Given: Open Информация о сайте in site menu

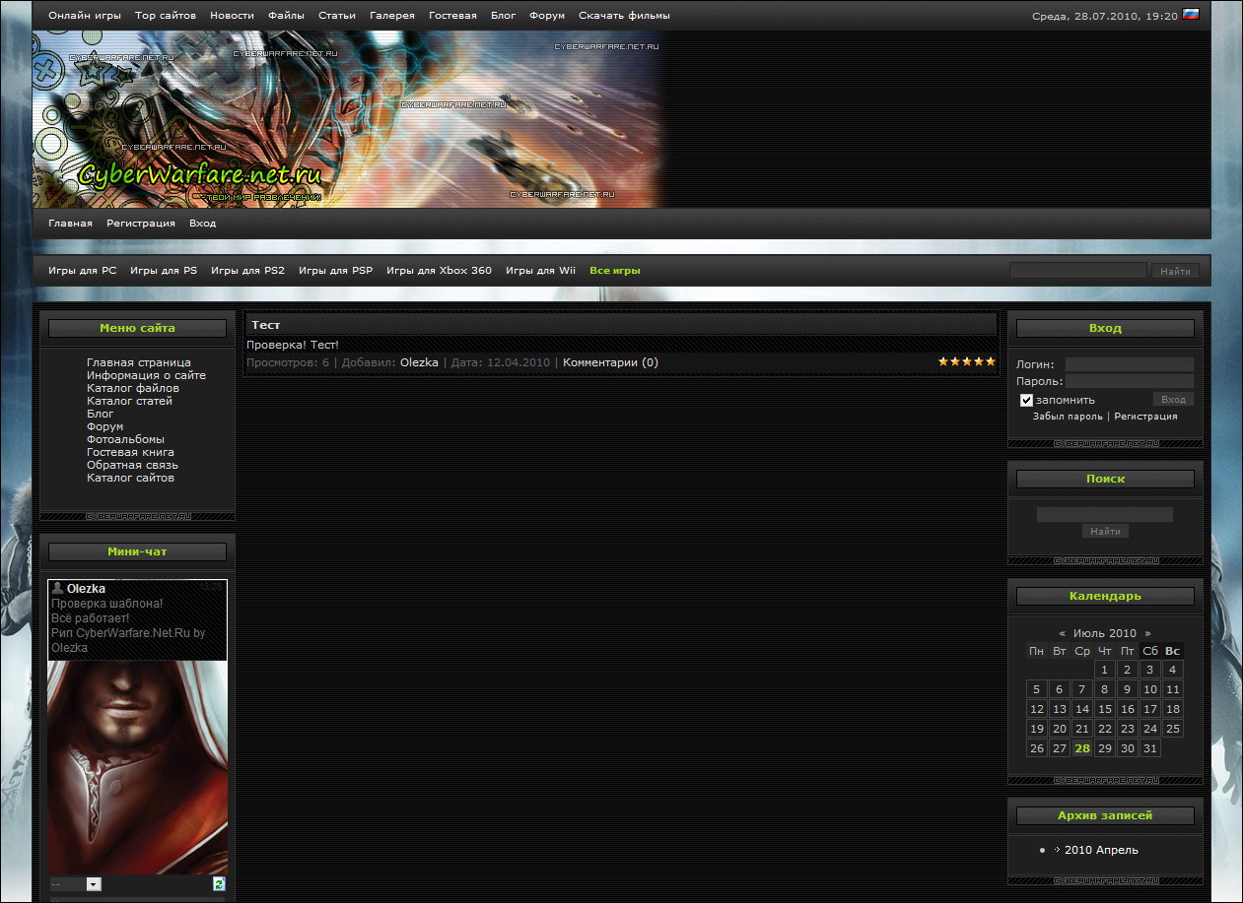Looking at the screenshot, I should 146,375.
